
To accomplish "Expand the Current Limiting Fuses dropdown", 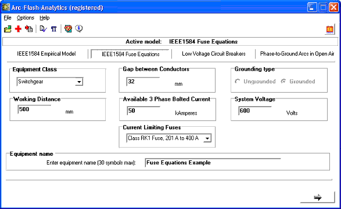I will coord(207,138).
